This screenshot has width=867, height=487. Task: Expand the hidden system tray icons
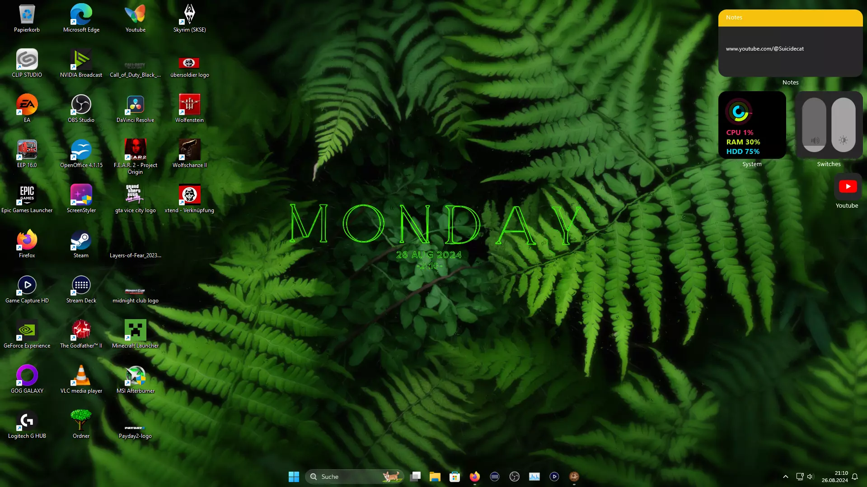click(x=786, y=477)
